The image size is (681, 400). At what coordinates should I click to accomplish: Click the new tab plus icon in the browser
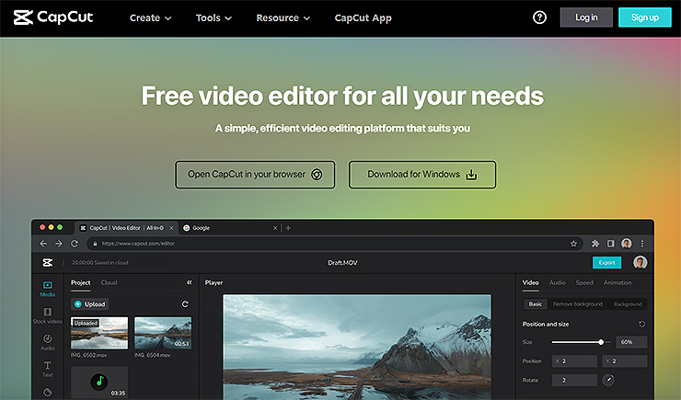[x=288, y=228]
